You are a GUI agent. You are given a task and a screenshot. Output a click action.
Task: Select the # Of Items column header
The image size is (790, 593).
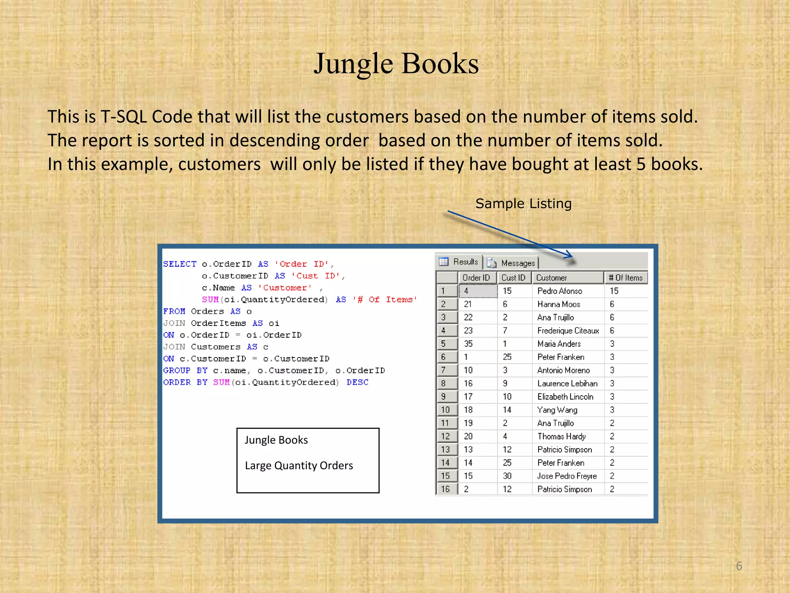626,278
